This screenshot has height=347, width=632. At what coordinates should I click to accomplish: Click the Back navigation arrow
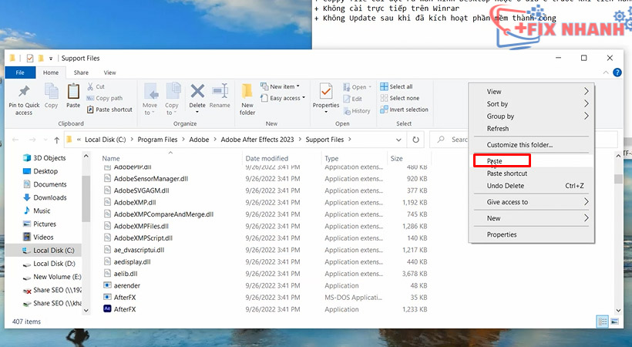(15, 140)
